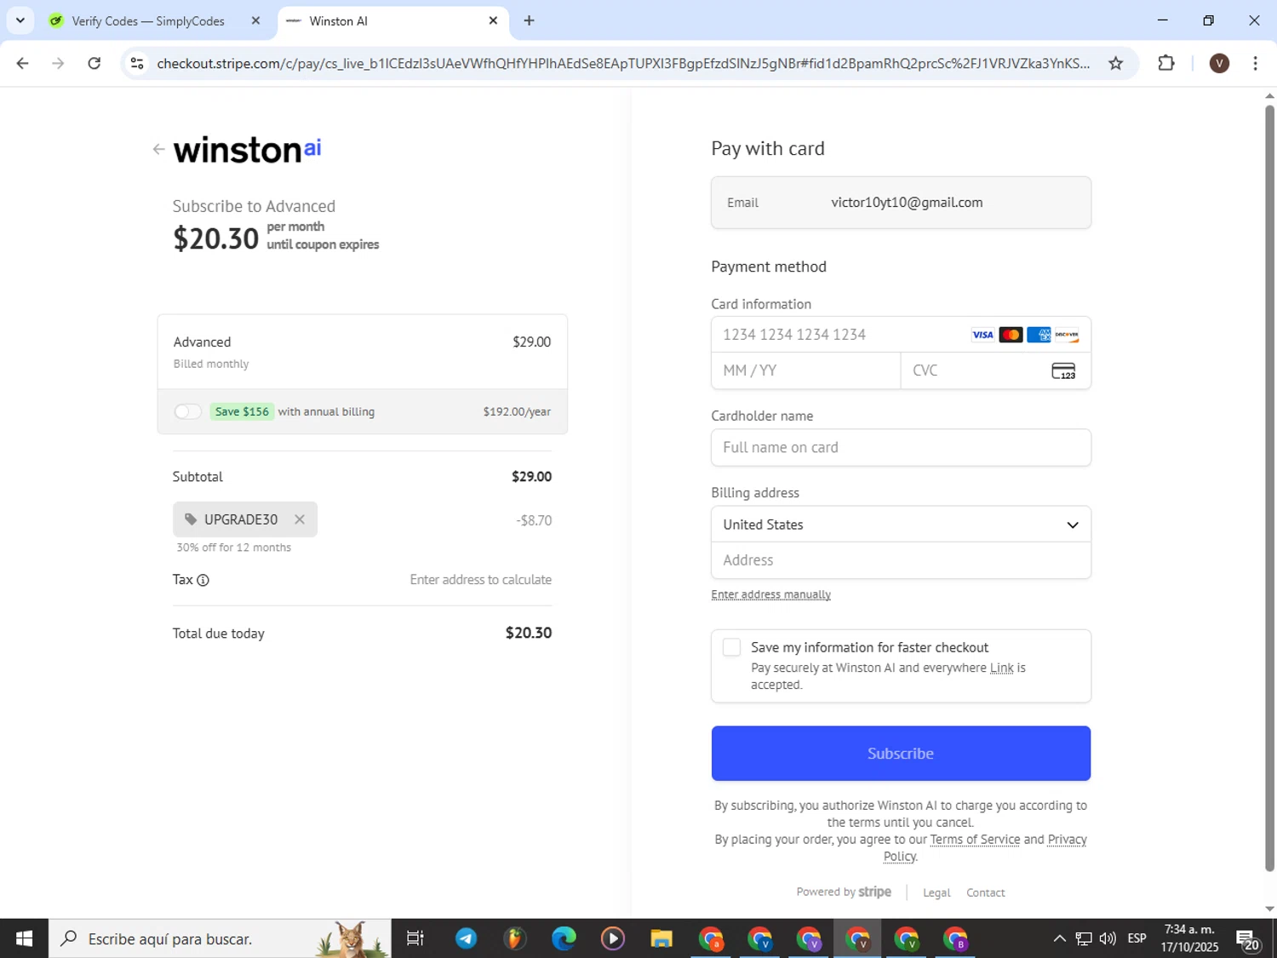Click the CVC card hint icon

click(x=1063, y=370)
